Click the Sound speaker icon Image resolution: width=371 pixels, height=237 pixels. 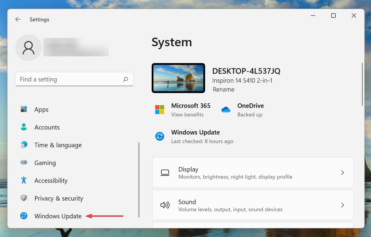tap(165, 205)
